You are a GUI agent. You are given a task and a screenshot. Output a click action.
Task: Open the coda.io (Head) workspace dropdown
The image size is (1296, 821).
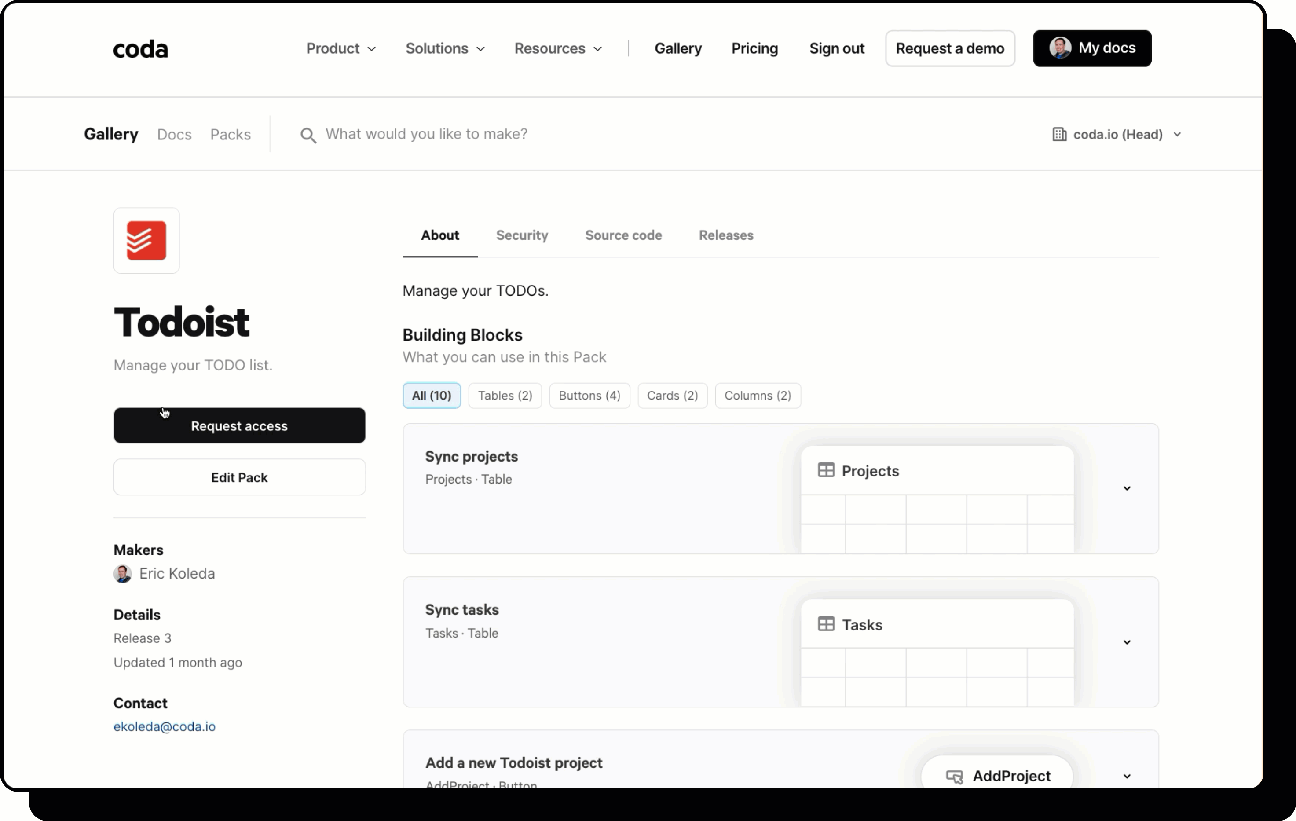(1117, 134)
